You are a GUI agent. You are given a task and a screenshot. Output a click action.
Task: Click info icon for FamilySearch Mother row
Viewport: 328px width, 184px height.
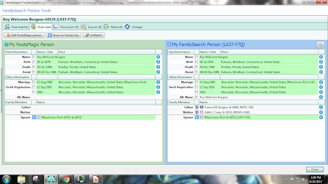(321, 112)
